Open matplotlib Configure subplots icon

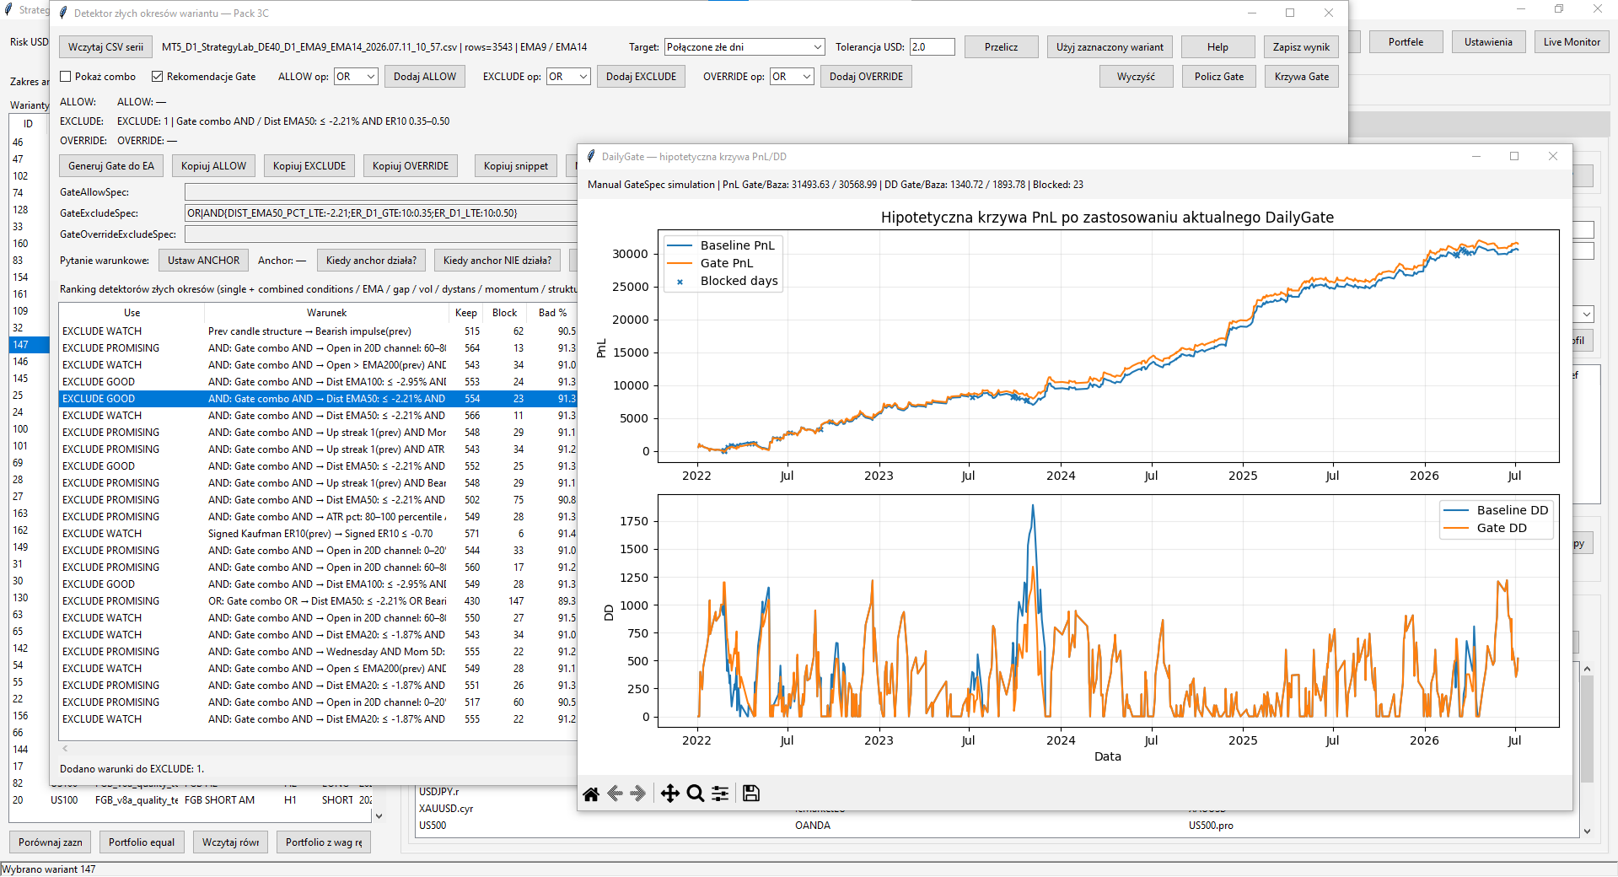click(721, 794)
